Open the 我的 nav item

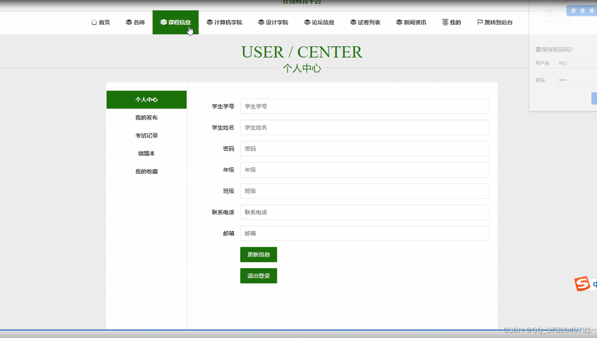tap(451, 22)
